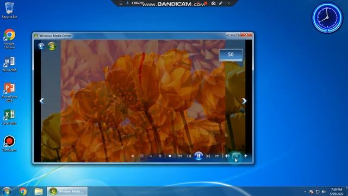This screenshot has width=348, height=196.
Task: Close the Windows Media Center window
Action: pyautogui.click(x=246, y=35)
